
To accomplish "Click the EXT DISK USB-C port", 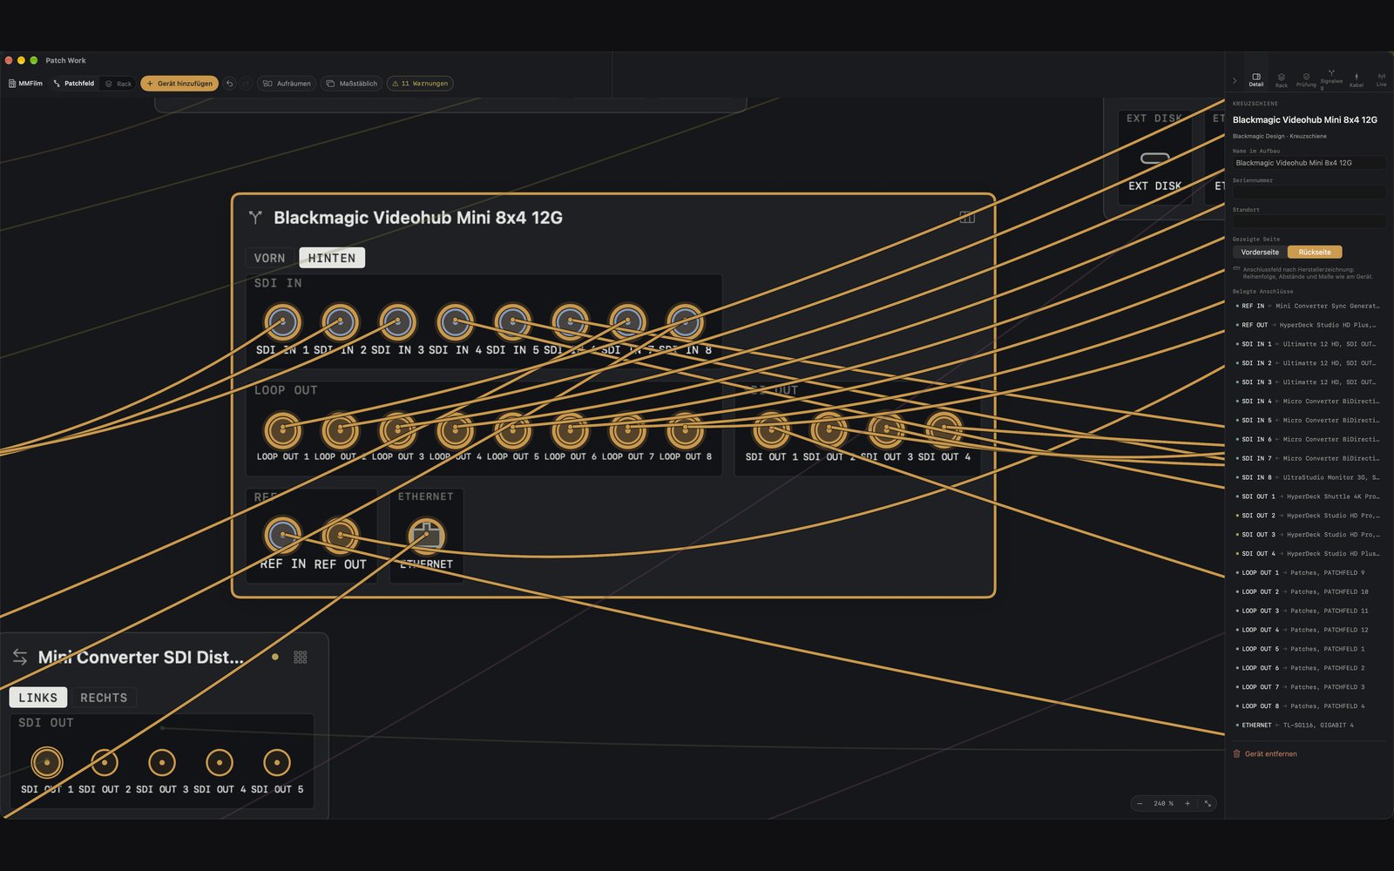I will point(1155,159).
